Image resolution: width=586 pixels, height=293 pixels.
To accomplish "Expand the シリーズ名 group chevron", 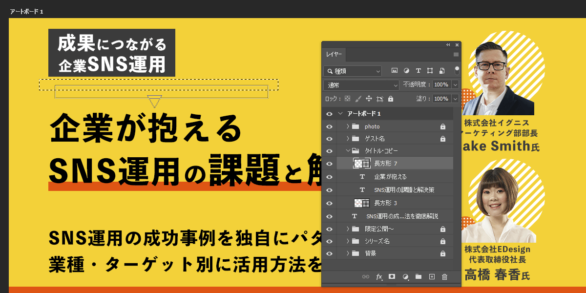I will tap(348, 241).
